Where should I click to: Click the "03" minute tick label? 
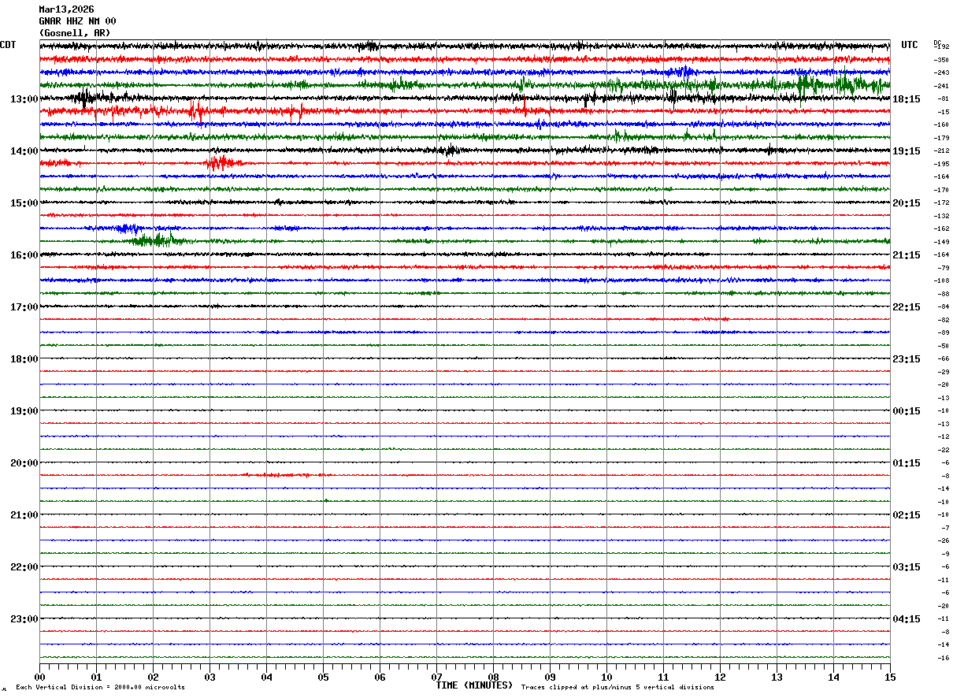click(210, 677)
